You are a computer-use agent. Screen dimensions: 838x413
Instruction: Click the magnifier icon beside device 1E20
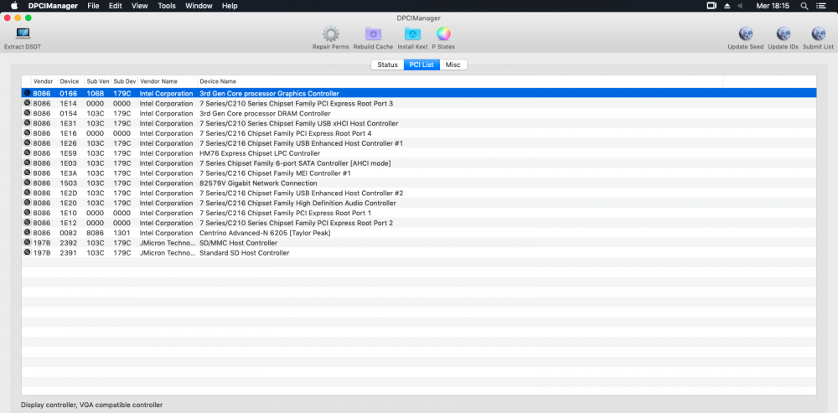27,203
